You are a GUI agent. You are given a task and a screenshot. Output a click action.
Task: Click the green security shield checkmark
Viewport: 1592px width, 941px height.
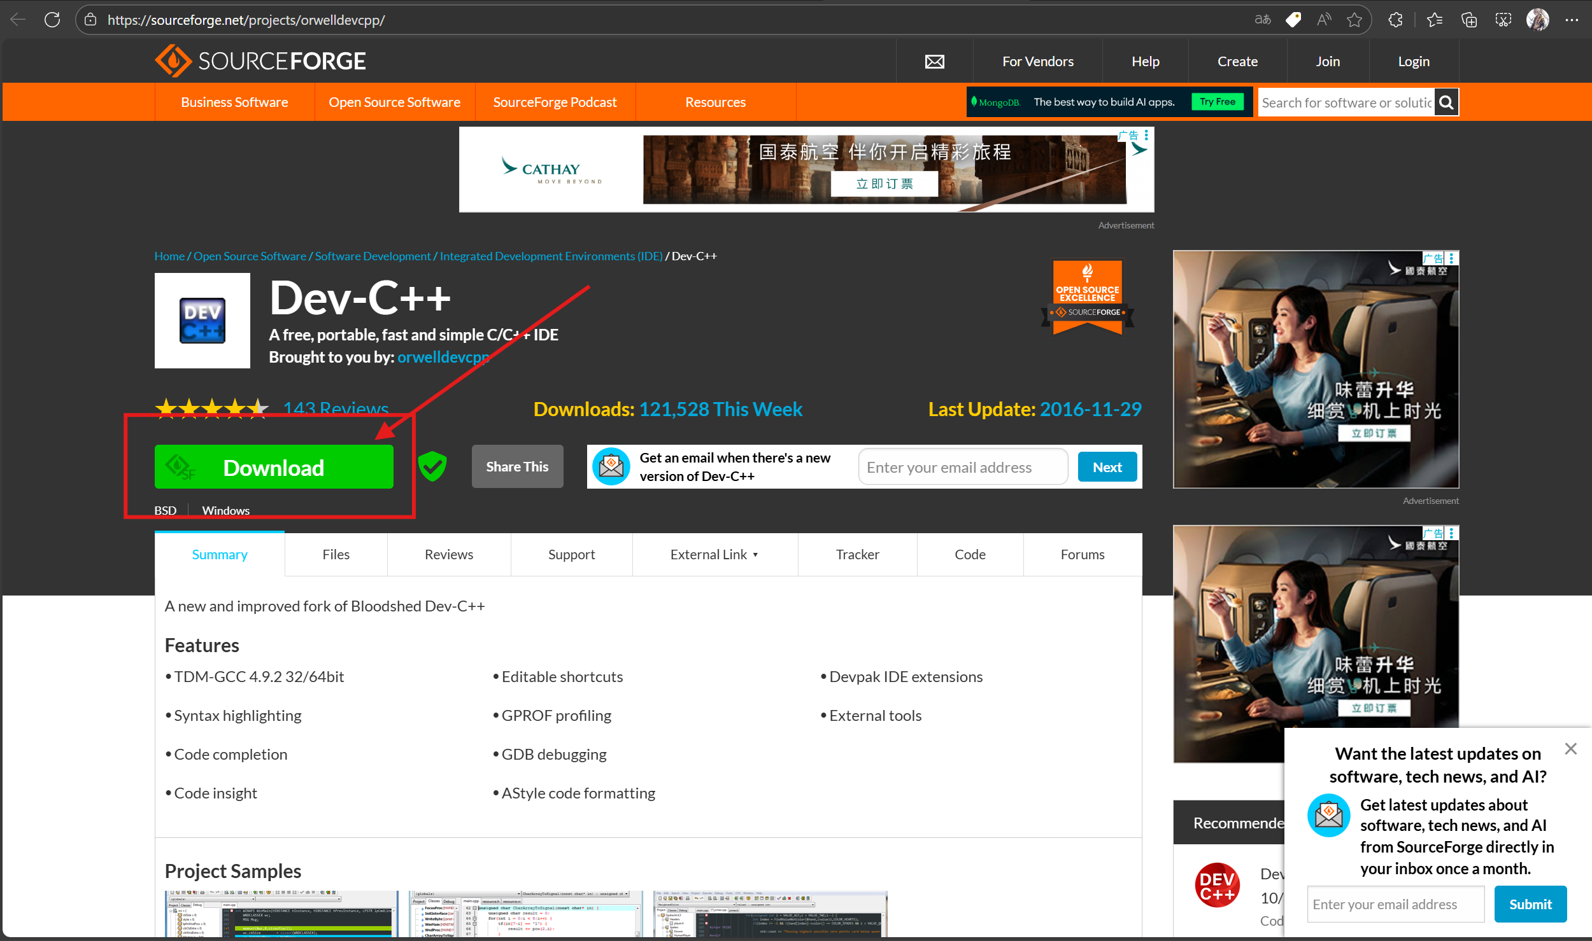click(432, 466)
